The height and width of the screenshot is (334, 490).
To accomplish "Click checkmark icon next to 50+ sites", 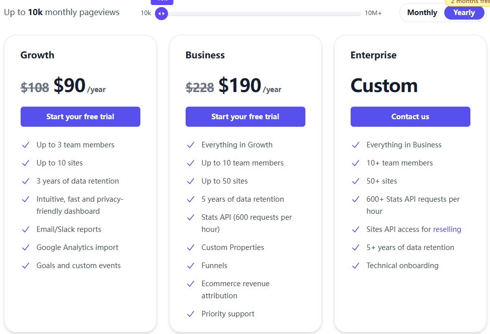I will (x=356, y=181).
